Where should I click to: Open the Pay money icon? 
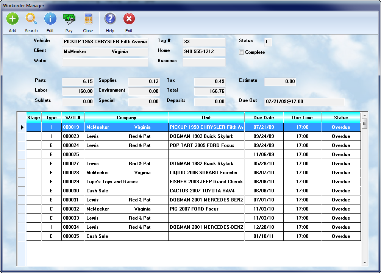point(69,19)
